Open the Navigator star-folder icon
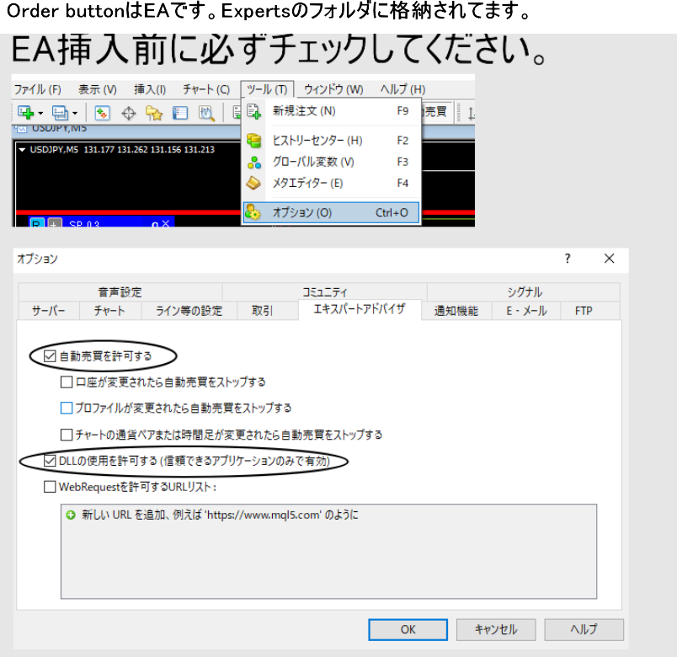The height and width of the screenshot is (657, 677). click(154, 113)
